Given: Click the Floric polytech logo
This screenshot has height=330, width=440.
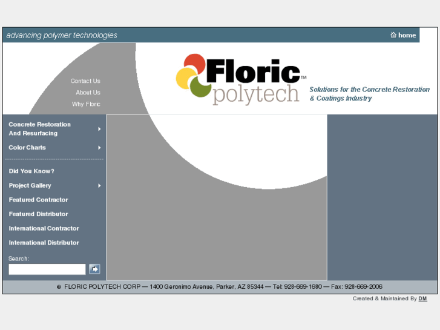Looking at the screenshot, I should [241, 79].
